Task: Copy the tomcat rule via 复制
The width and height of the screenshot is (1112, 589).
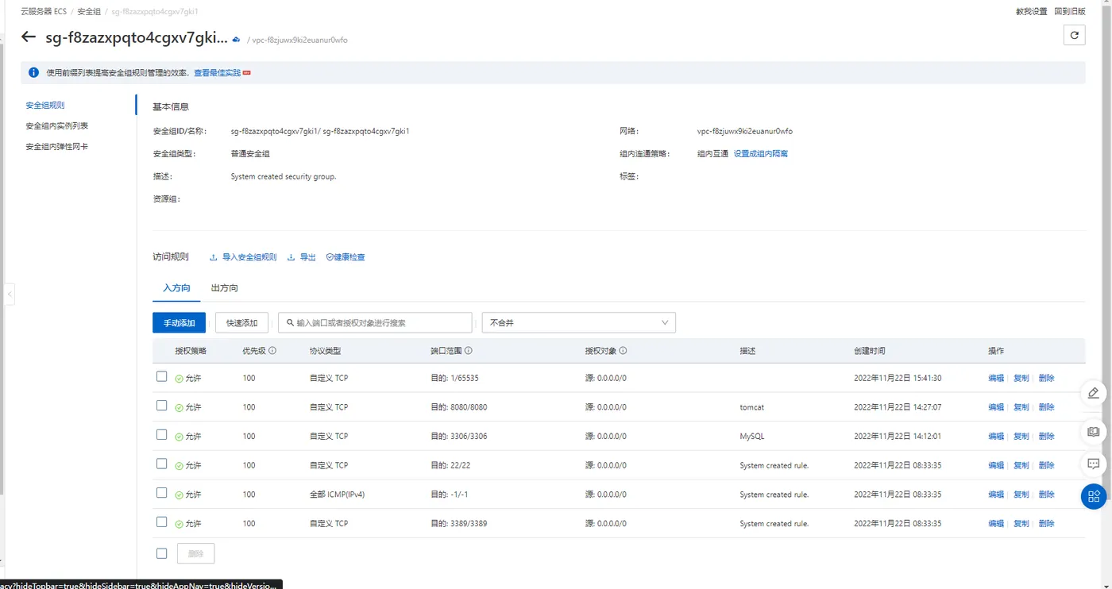Action: [x=1021, y=407]
